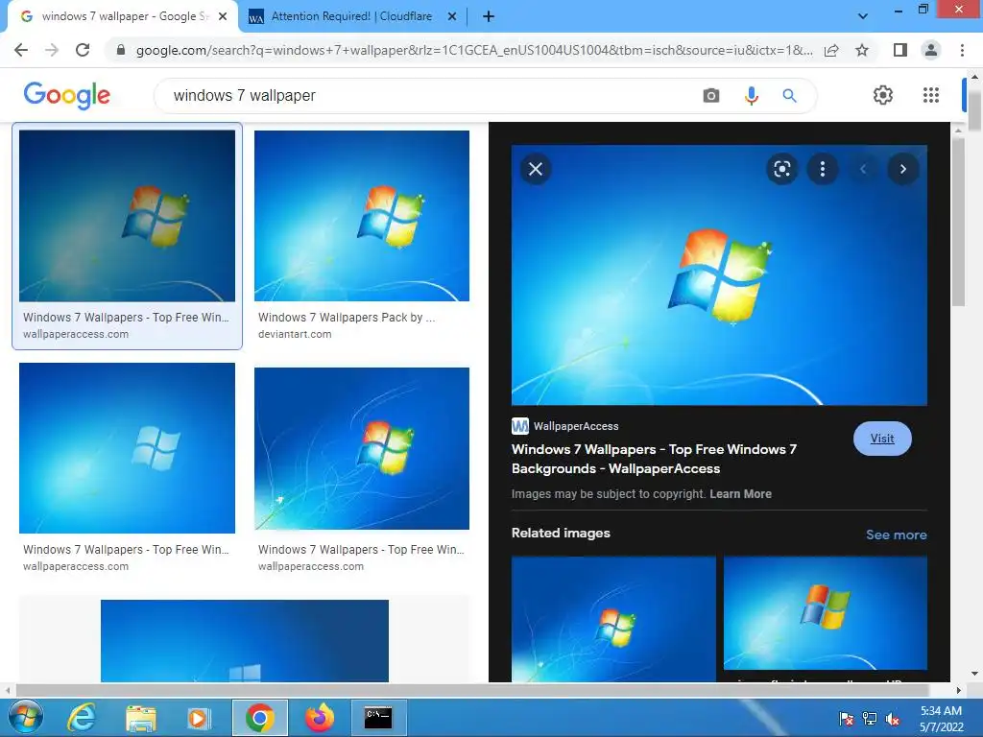
Task: Click the address bar URL
Action: coord(474,50)
